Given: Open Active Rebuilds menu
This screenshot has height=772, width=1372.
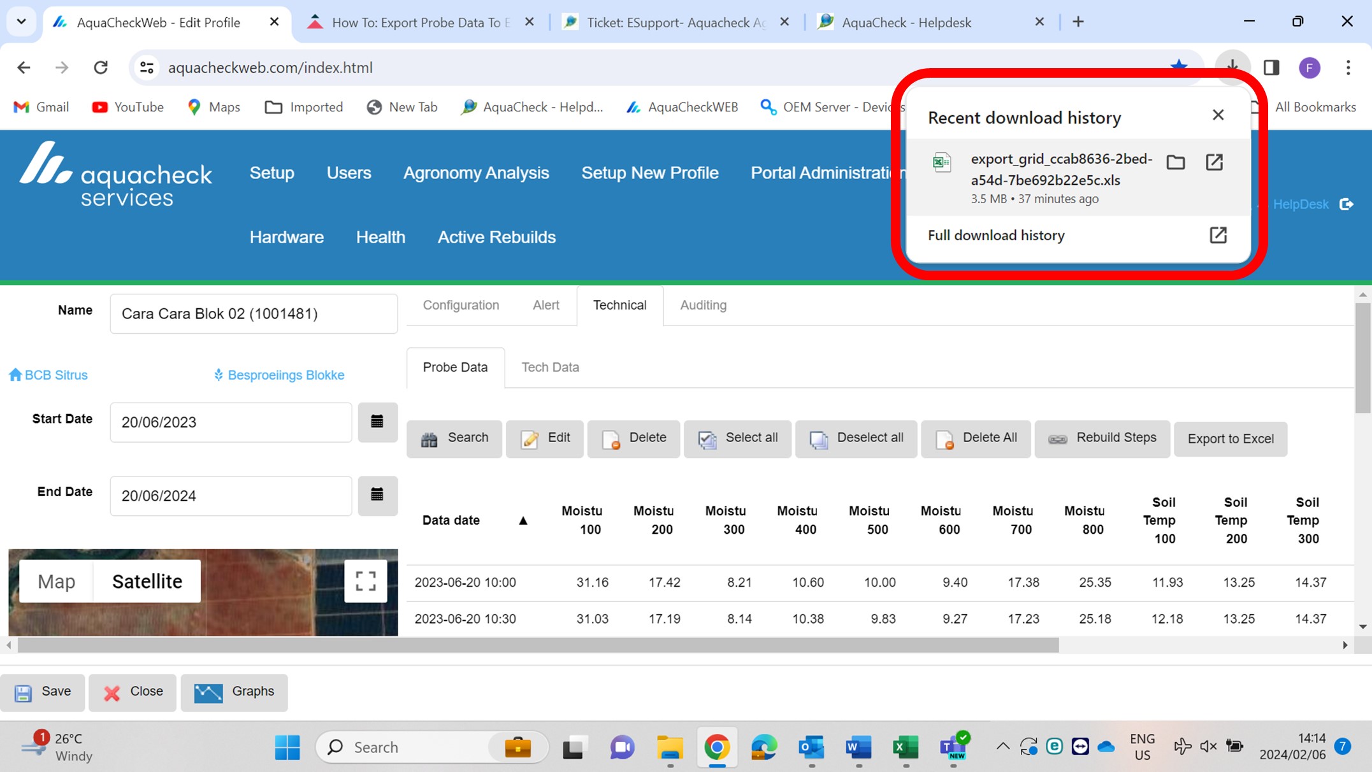Looking at the screenshot, I should click(496, 237).
